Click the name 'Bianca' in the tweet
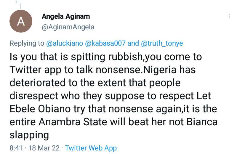 (204, 122)
